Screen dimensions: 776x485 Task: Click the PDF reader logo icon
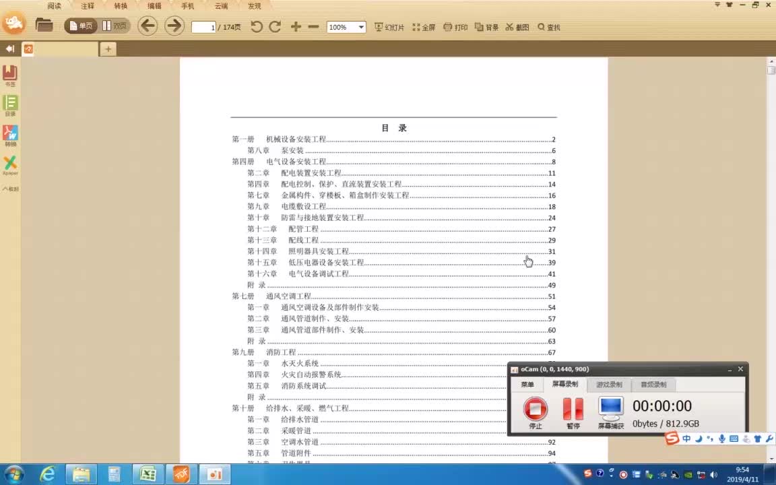pos(14,24)
